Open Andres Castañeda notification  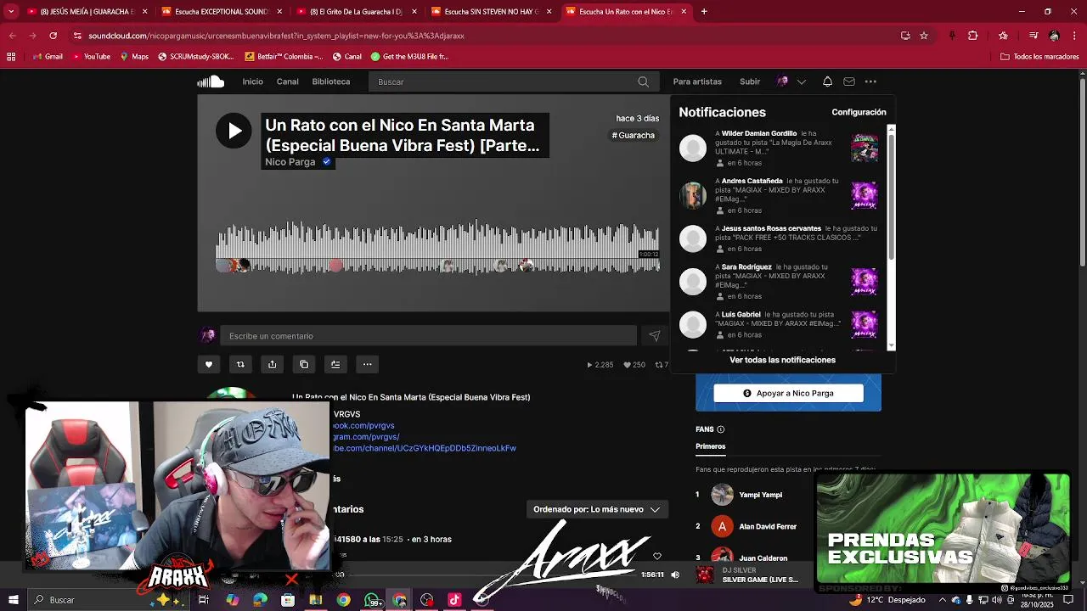point(779,195)
